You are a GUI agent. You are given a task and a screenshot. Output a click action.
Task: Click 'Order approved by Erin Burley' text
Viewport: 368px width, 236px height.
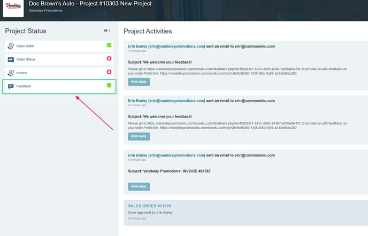[150, 213]
